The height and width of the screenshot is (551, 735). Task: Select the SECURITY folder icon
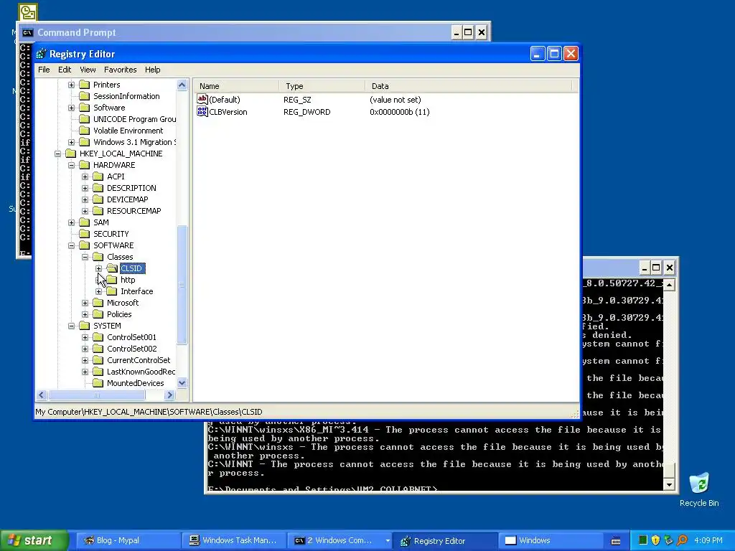[x=85, y=234]
